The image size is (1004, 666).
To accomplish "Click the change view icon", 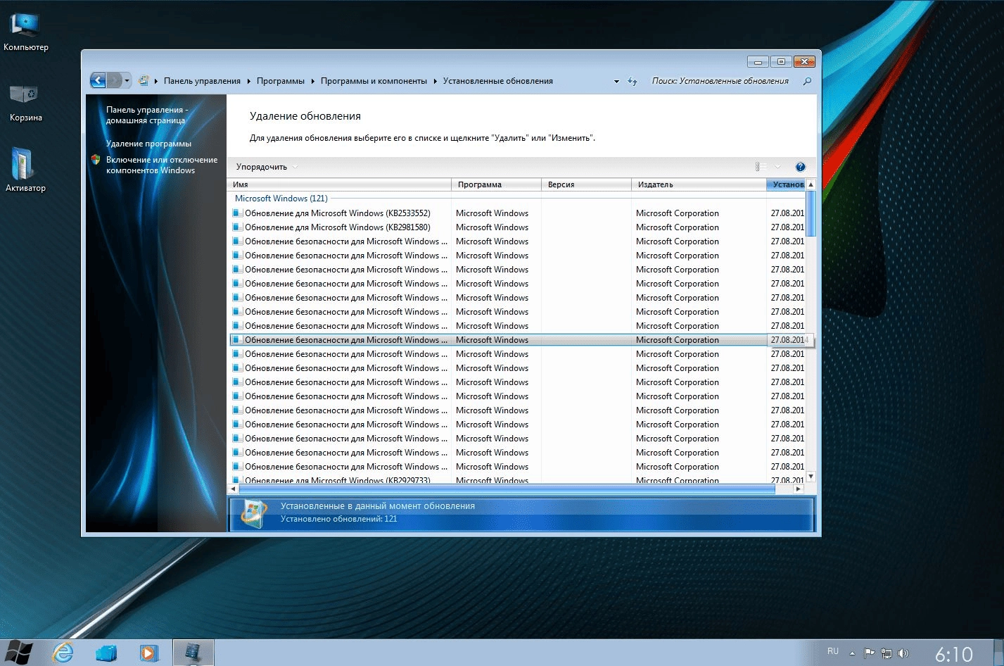I will (x=761, y=167).
